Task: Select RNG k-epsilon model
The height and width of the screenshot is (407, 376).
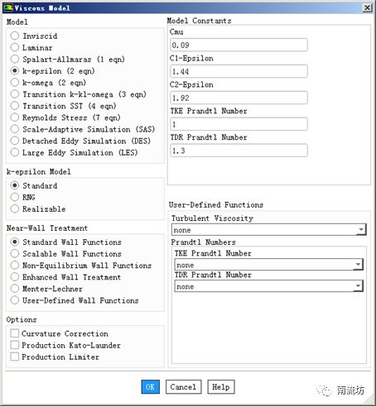Action: click(x=15, y=197)
